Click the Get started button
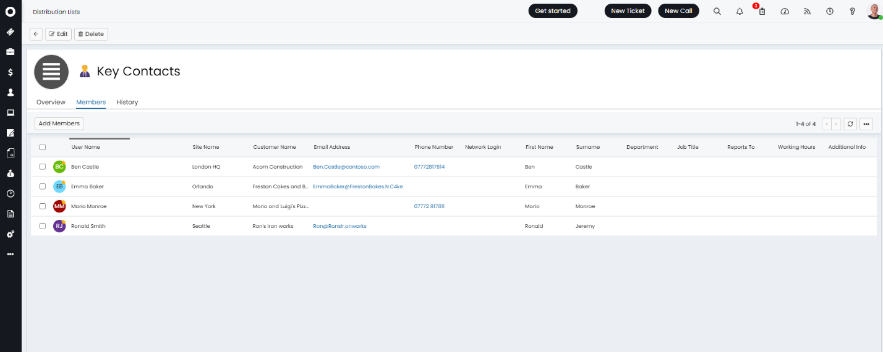The image size is (883, 352). coord(553,10)
